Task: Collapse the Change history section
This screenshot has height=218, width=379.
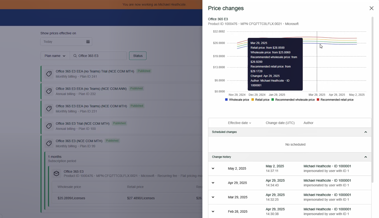Action: click(365, 157)
